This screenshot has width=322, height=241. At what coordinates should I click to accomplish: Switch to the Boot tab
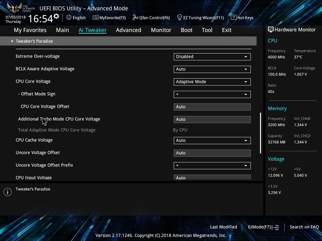[186, 30]
